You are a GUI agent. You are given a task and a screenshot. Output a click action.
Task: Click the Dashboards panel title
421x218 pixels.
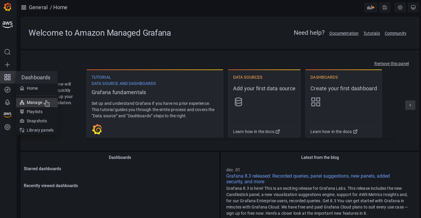pyautogui.click(x=120, y=157)
